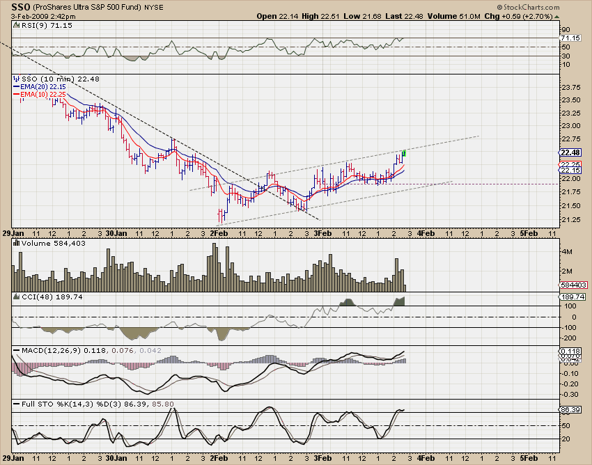The width and height of the screenshot is (592, 465).
Task: Click the blue 22.15 EMA price tag
Action: [x=570, y=171]
